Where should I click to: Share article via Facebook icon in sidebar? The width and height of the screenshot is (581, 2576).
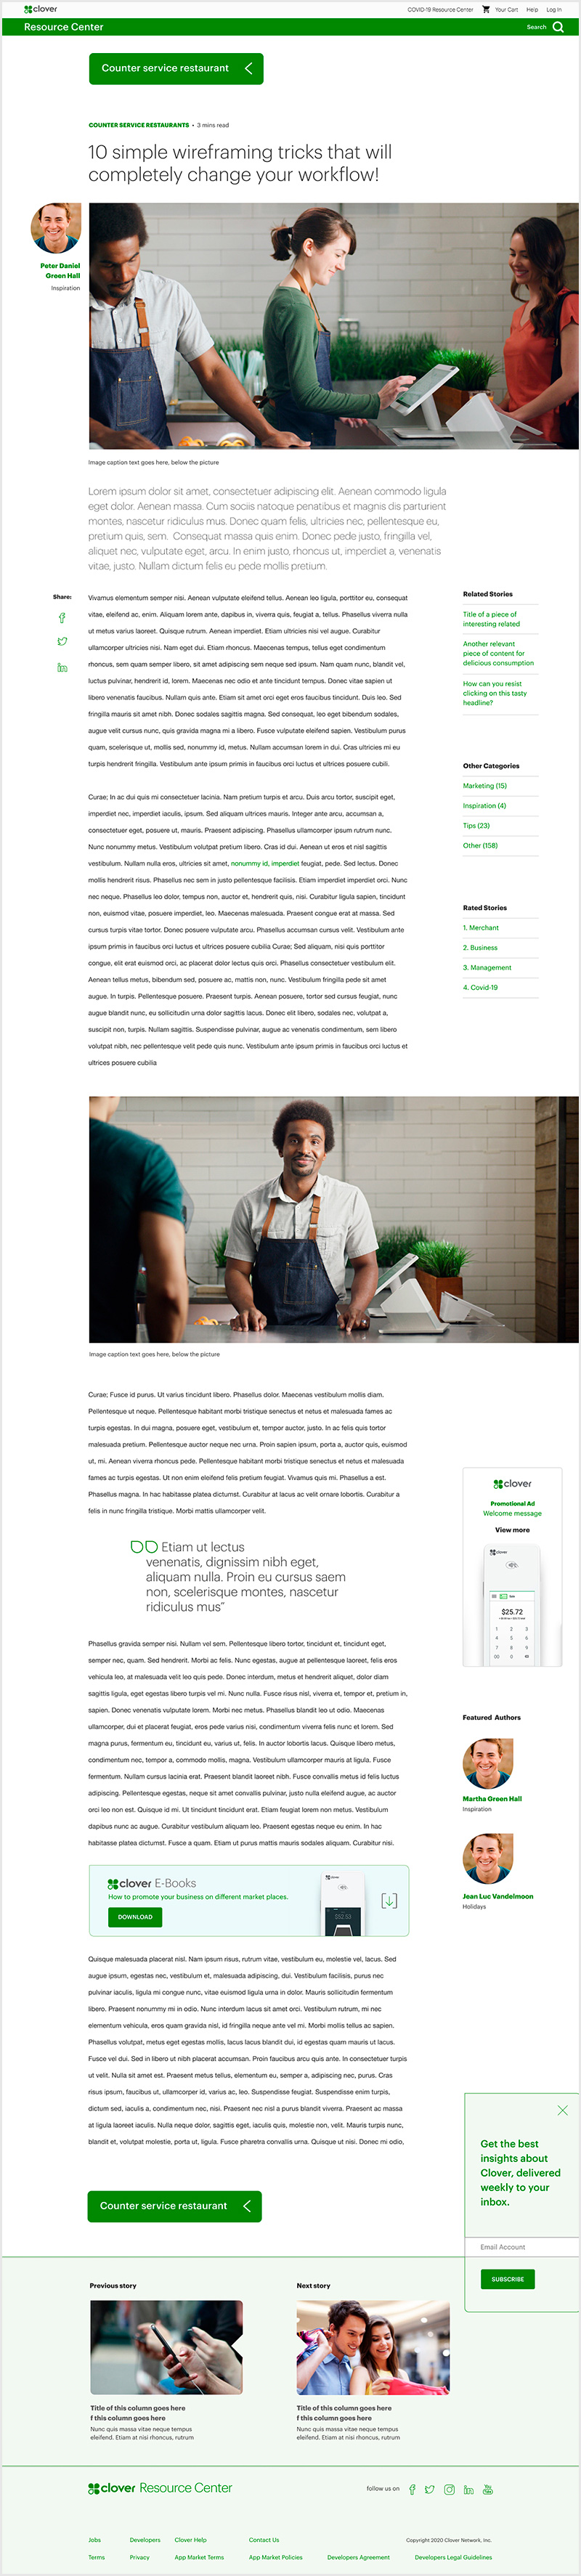[62, 618]
